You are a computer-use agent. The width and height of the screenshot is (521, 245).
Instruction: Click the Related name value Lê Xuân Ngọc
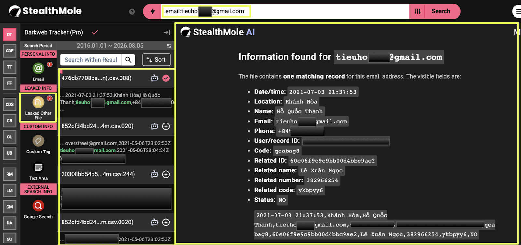(x=321, y=170)
